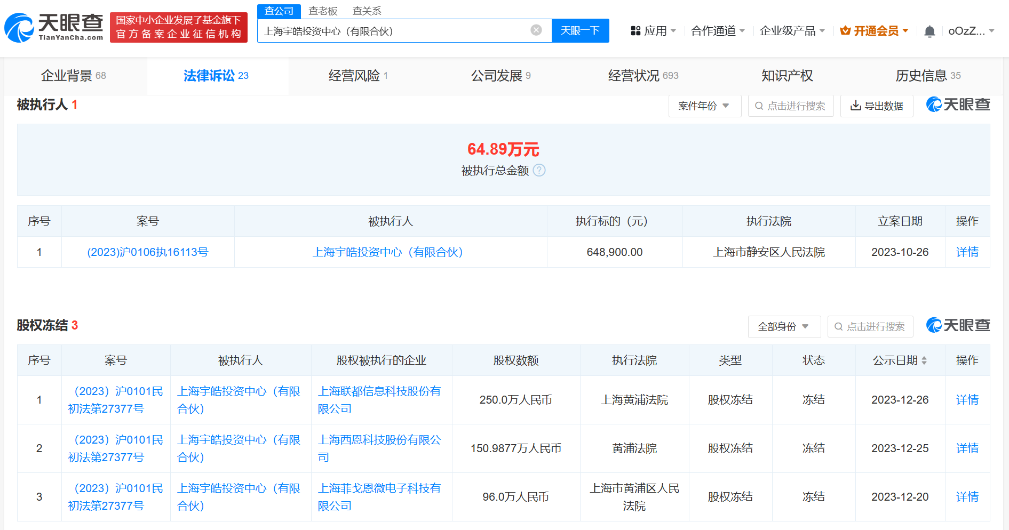Click the red 国家中小企业发展子基金 banner
Image resolution: width=1009 pixels, height=530 pixels.
coord(179,27)
